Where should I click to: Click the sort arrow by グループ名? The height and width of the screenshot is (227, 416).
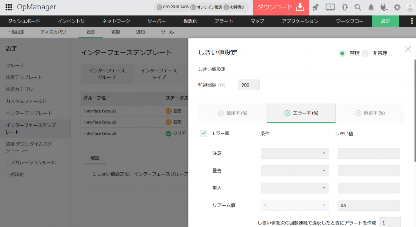[x=109, y=98]
